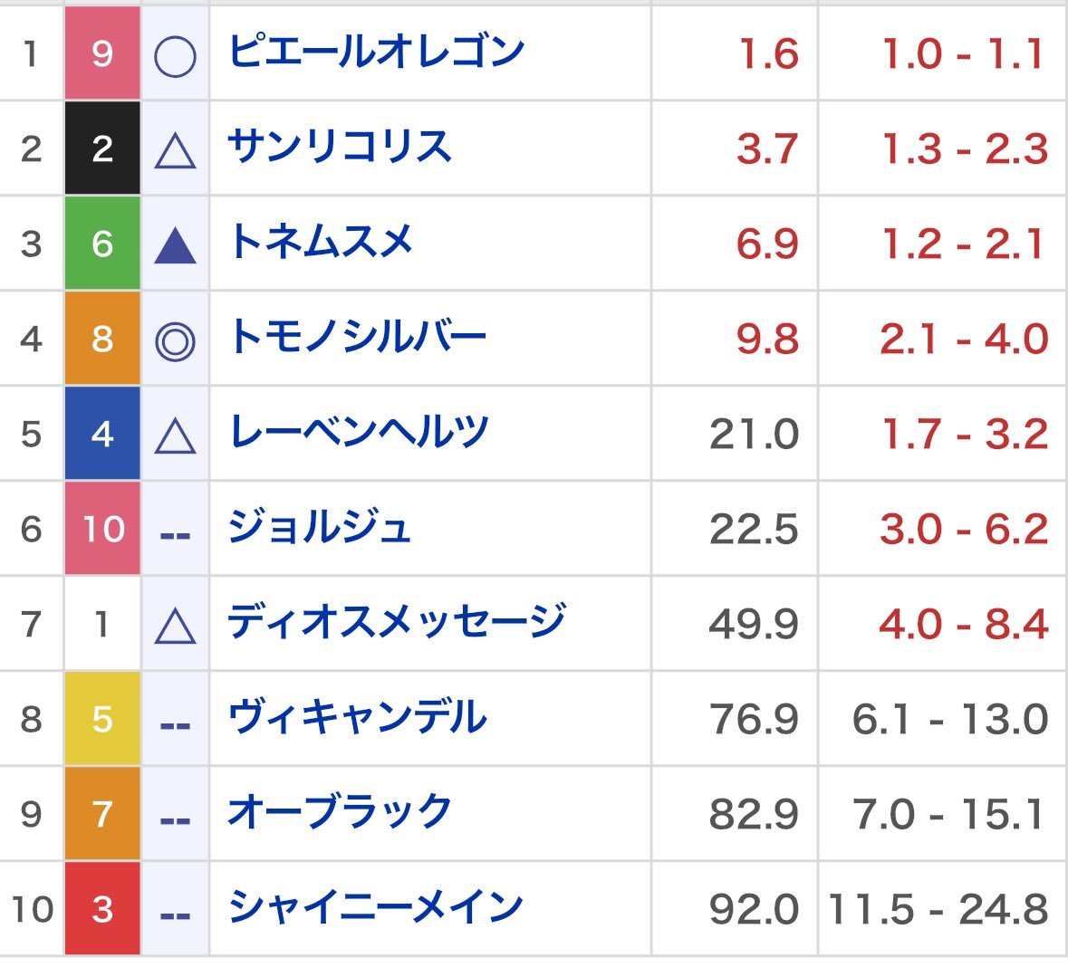The height and width of the screenshot is (967, 1068).
Task: Open horse link ピエールオレゴン
Action: pos(376,52)
